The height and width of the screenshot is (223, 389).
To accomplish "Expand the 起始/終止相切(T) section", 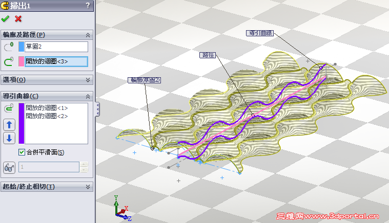I will click(88, 187).
